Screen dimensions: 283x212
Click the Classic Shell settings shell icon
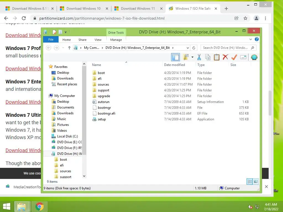tap(254, 57)
